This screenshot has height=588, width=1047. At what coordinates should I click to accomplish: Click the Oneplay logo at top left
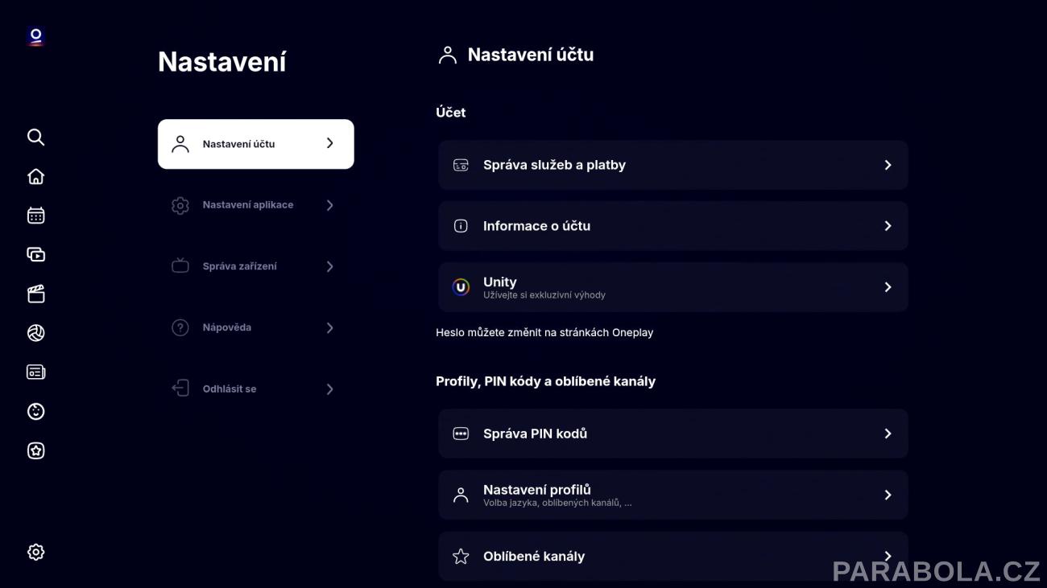[35, 36]
